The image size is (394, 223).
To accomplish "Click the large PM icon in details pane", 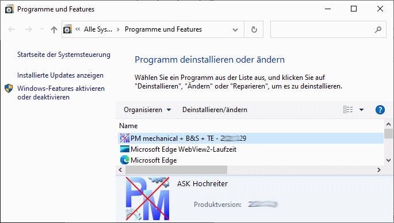I will pyautogui.click(x=147, y=198).
